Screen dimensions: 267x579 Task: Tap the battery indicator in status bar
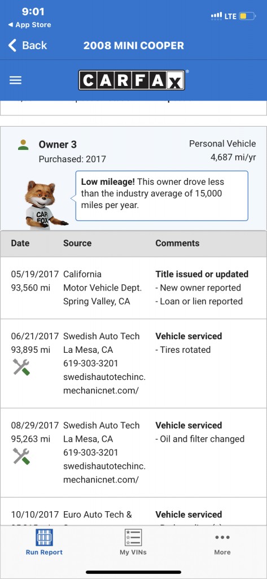[247, 16]
